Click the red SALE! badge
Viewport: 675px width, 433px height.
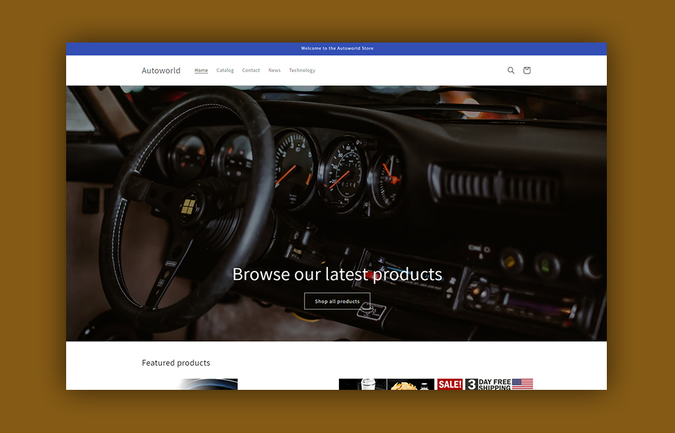tap(450, 384)
